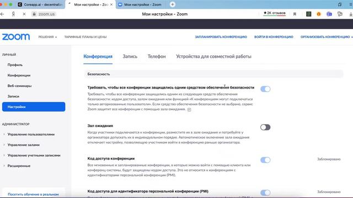Open the blue translate extension icon
Viewport: 353px width, 198px height.
click(329, 14)
